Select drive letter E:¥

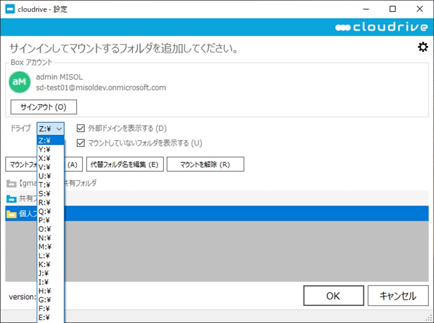tap(50, 318)
